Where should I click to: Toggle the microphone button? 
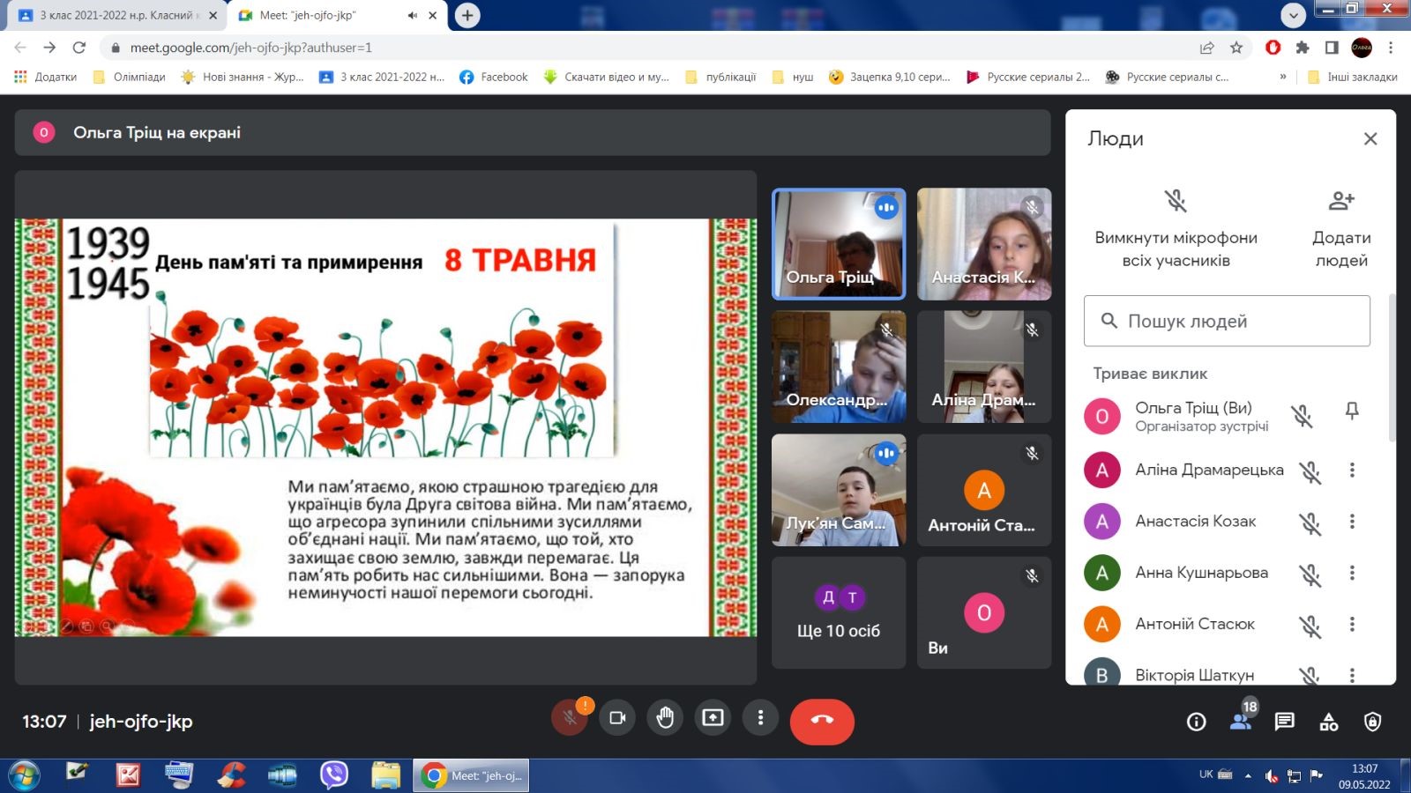click(570, 718)
